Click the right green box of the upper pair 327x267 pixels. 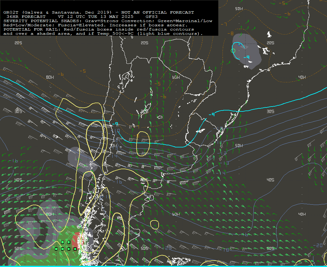[69, 242]
